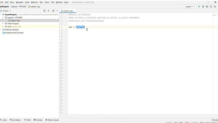
Task: Open the Problems tool window
Action: 15,120
